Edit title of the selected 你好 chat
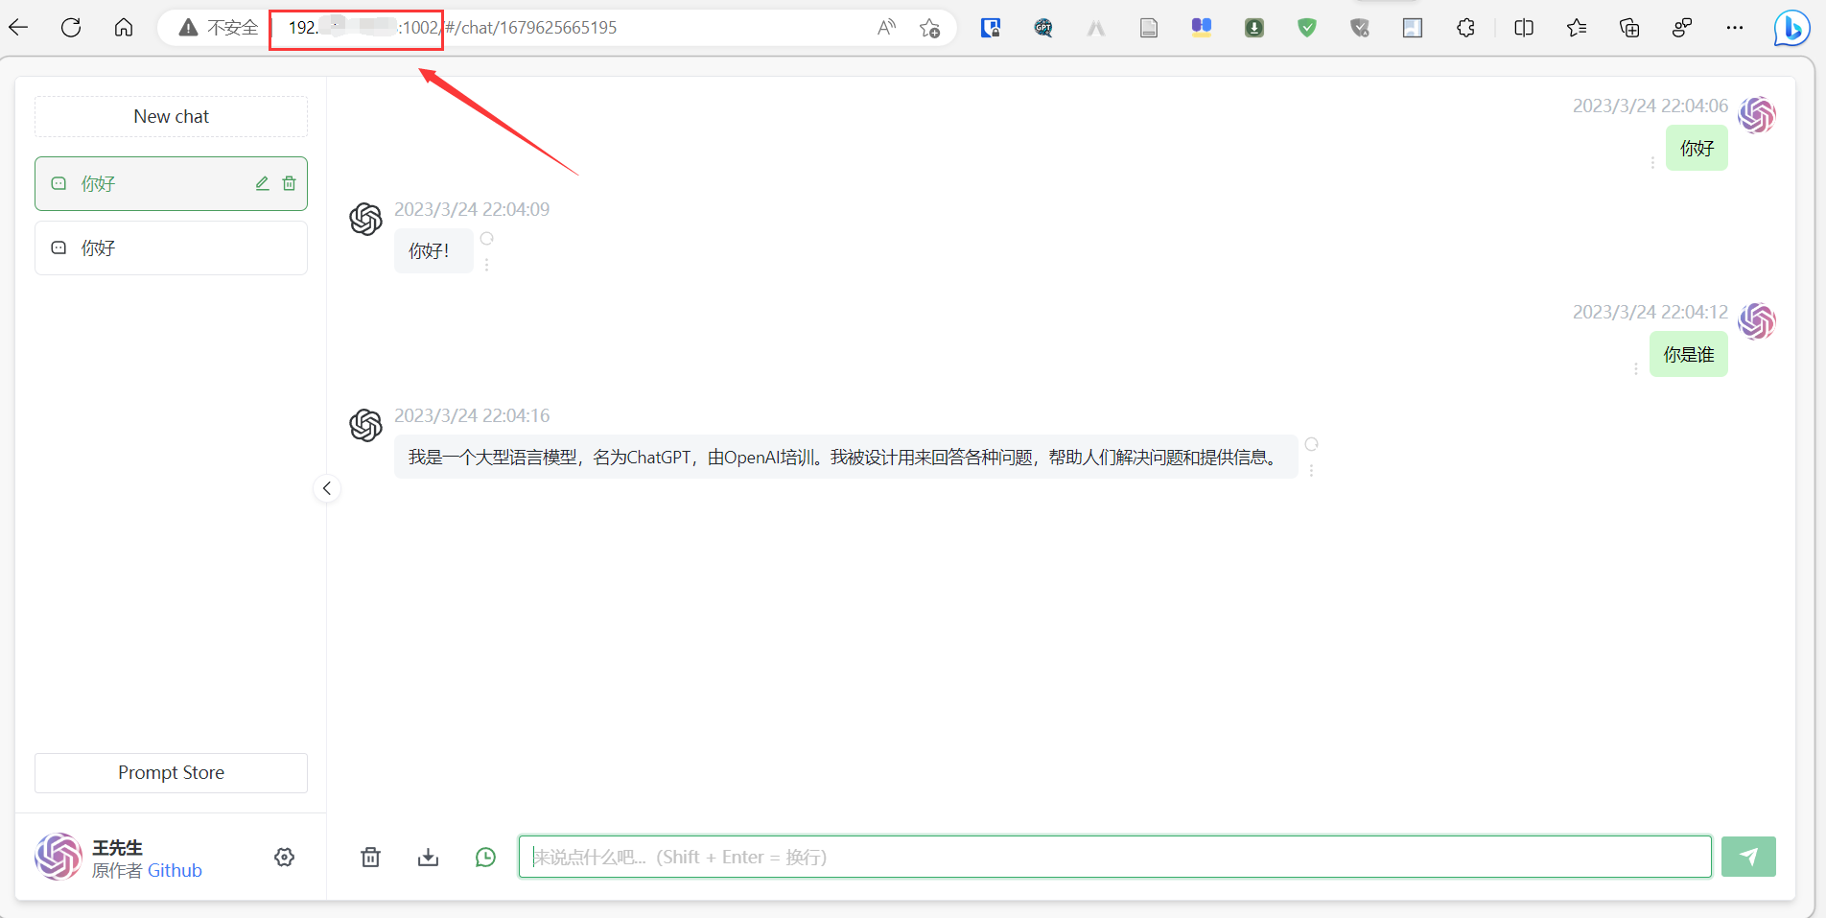Image resolution: width=1826 pixels, height=918 pixels. click(262, 183)
